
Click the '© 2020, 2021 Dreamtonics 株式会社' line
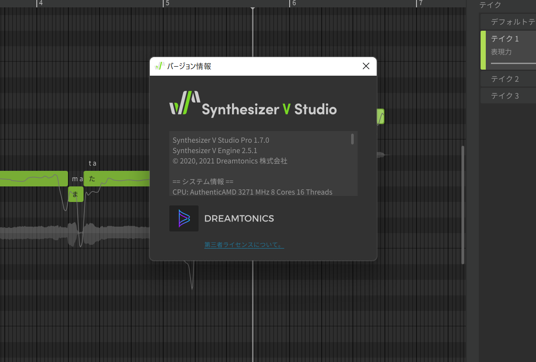point(230,161)
